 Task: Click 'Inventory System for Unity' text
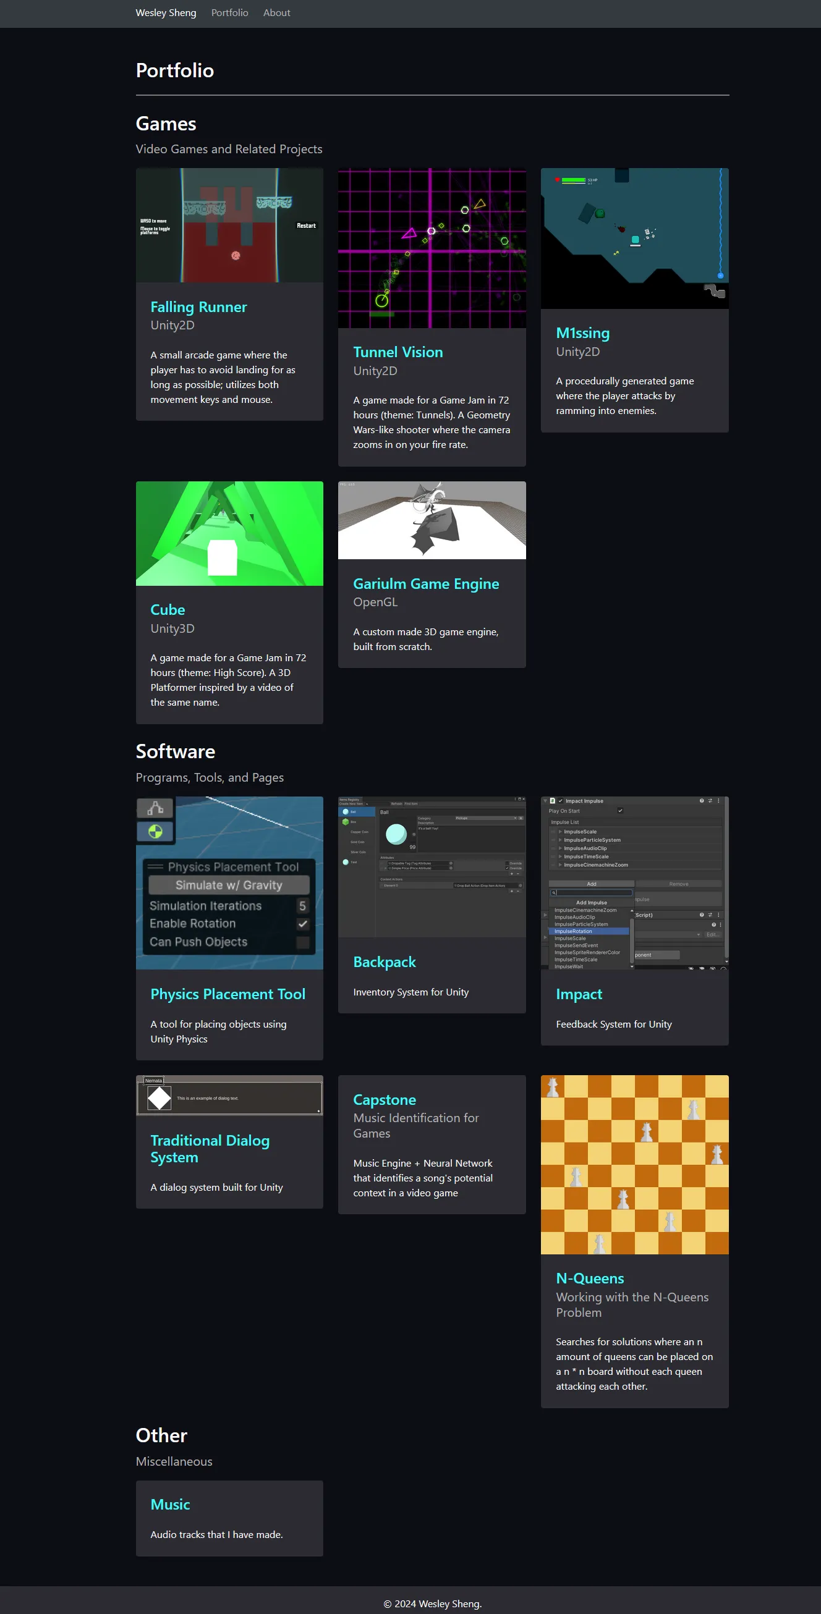(411, 992)
